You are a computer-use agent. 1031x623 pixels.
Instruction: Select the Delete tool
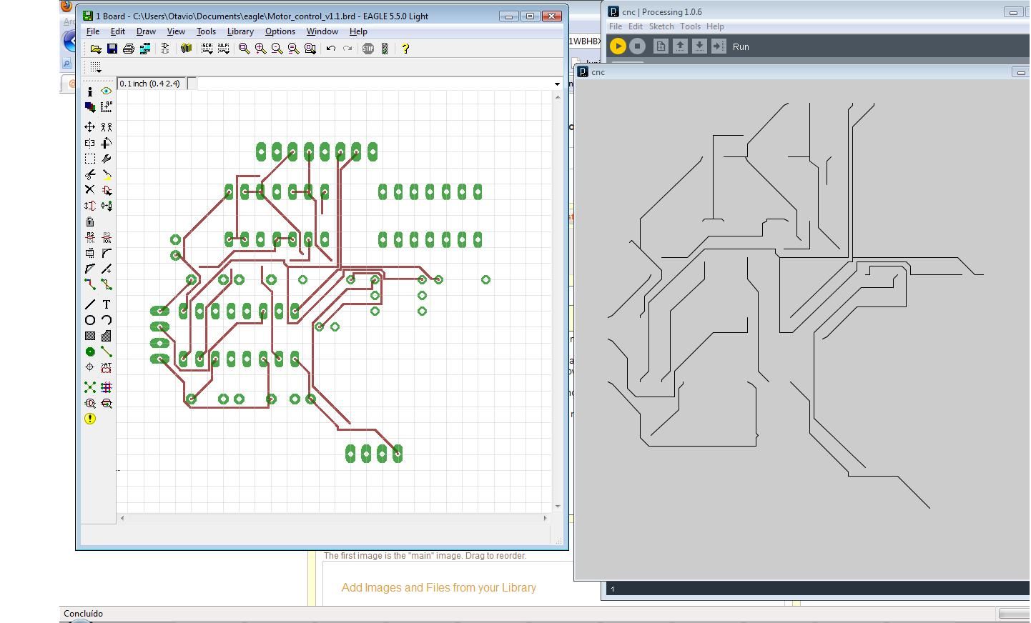(x=90, y=190)
